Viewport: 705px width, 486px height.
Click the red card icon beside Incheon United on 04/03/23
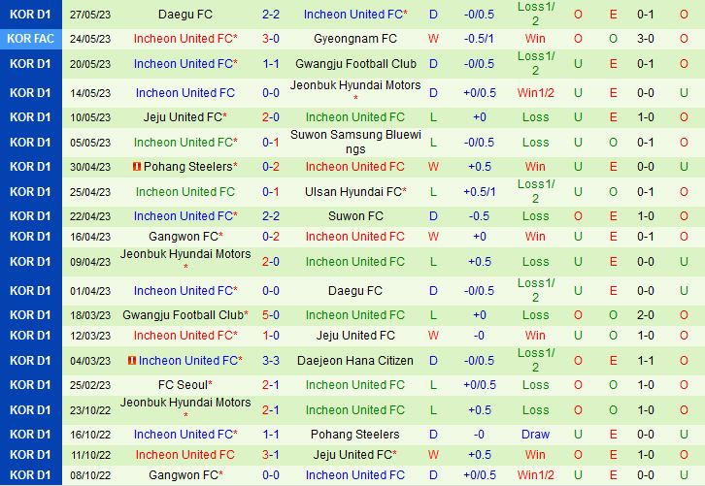tap(132, 361)
